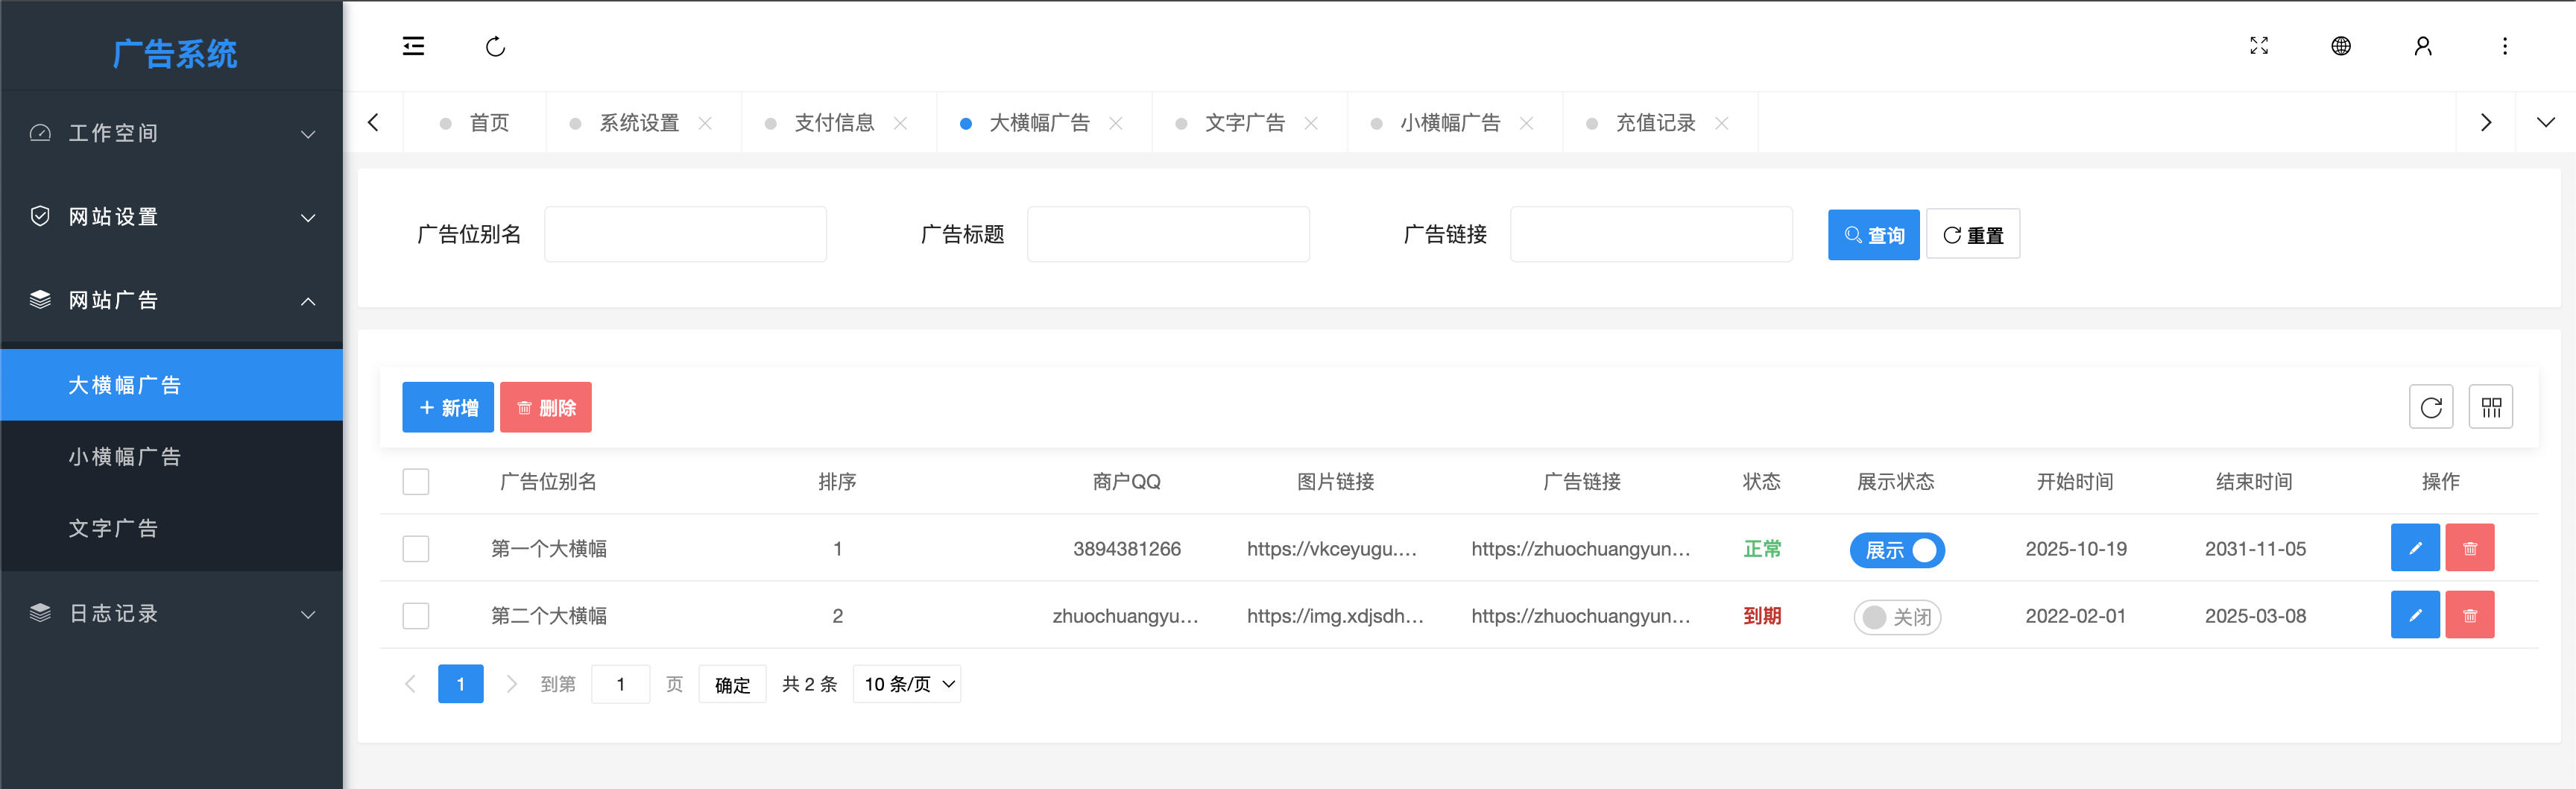Collapse the sidebar with the menu-fold icon
The image size is (2576, 789).
click(x=413, y=46)
